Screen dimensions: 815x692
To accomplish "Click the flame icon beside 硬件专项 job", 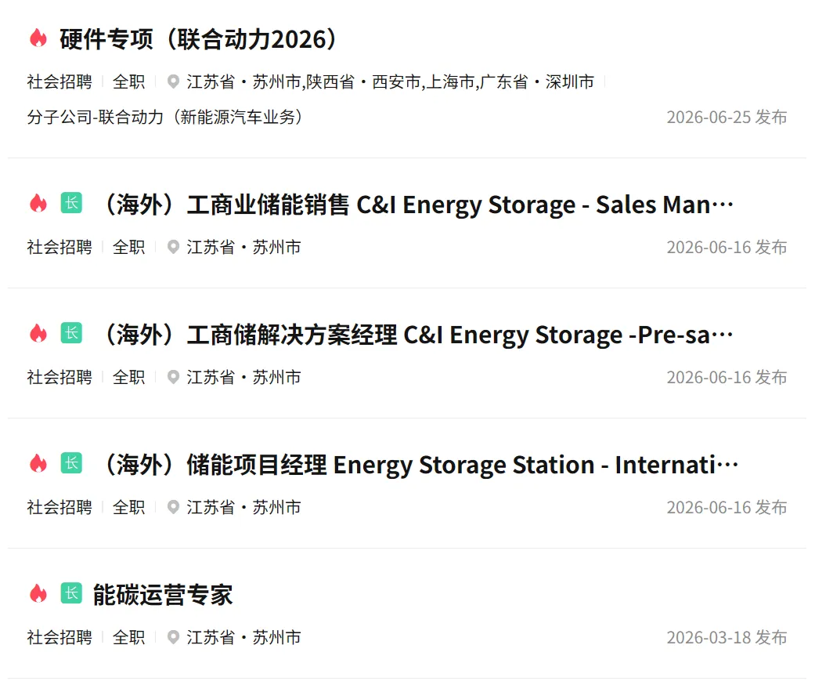I will [x=38, y=38].
